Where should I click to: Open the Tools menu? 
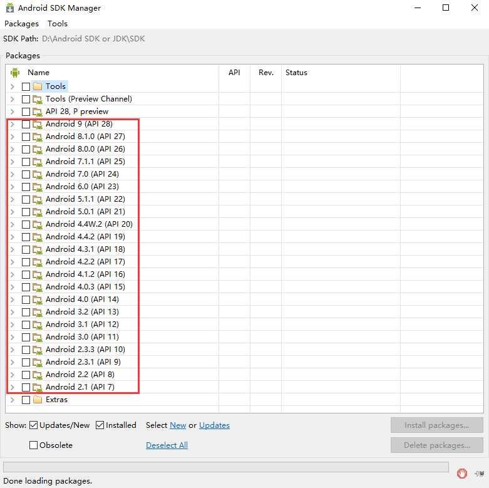coord(58,24)
